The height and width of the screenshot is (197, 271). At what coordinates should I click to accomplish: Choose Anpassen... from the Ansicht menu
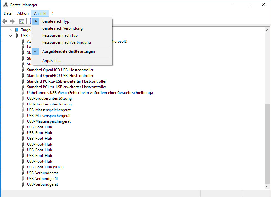coord(52,61)
